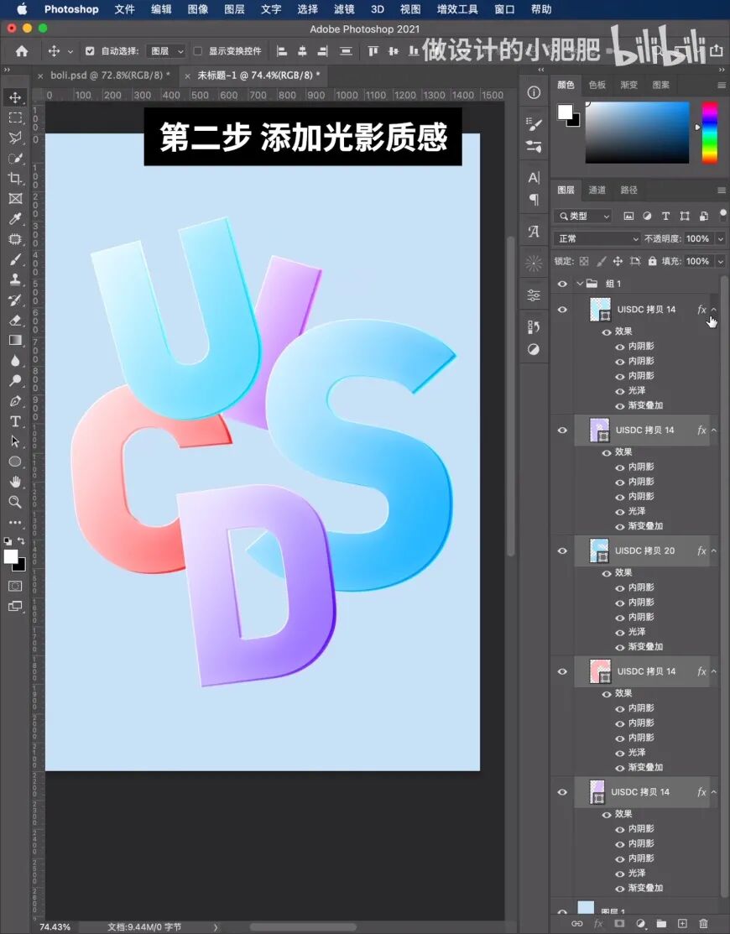Click the hue spectrum slider
Image resolution: width=730 pixels, height=934 pixels.
pyautogui.click(x=709, y=133)
